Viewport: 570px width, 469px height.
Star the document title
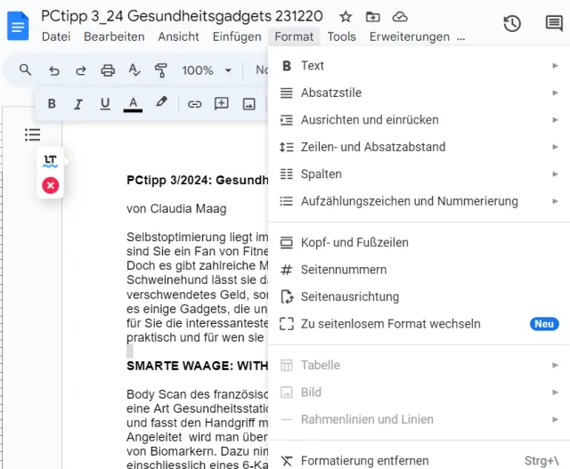346,17
